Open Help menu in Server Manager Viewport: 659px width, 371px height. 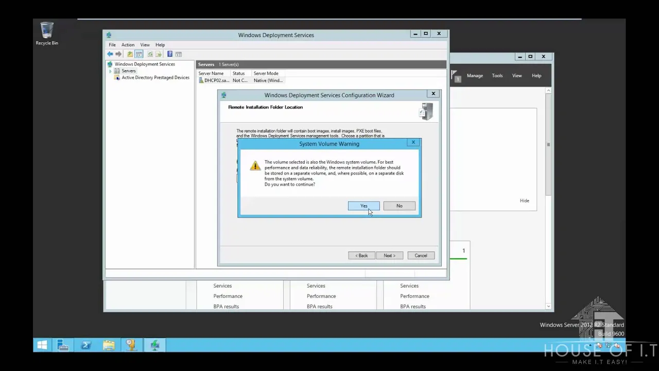click(536, 76)
